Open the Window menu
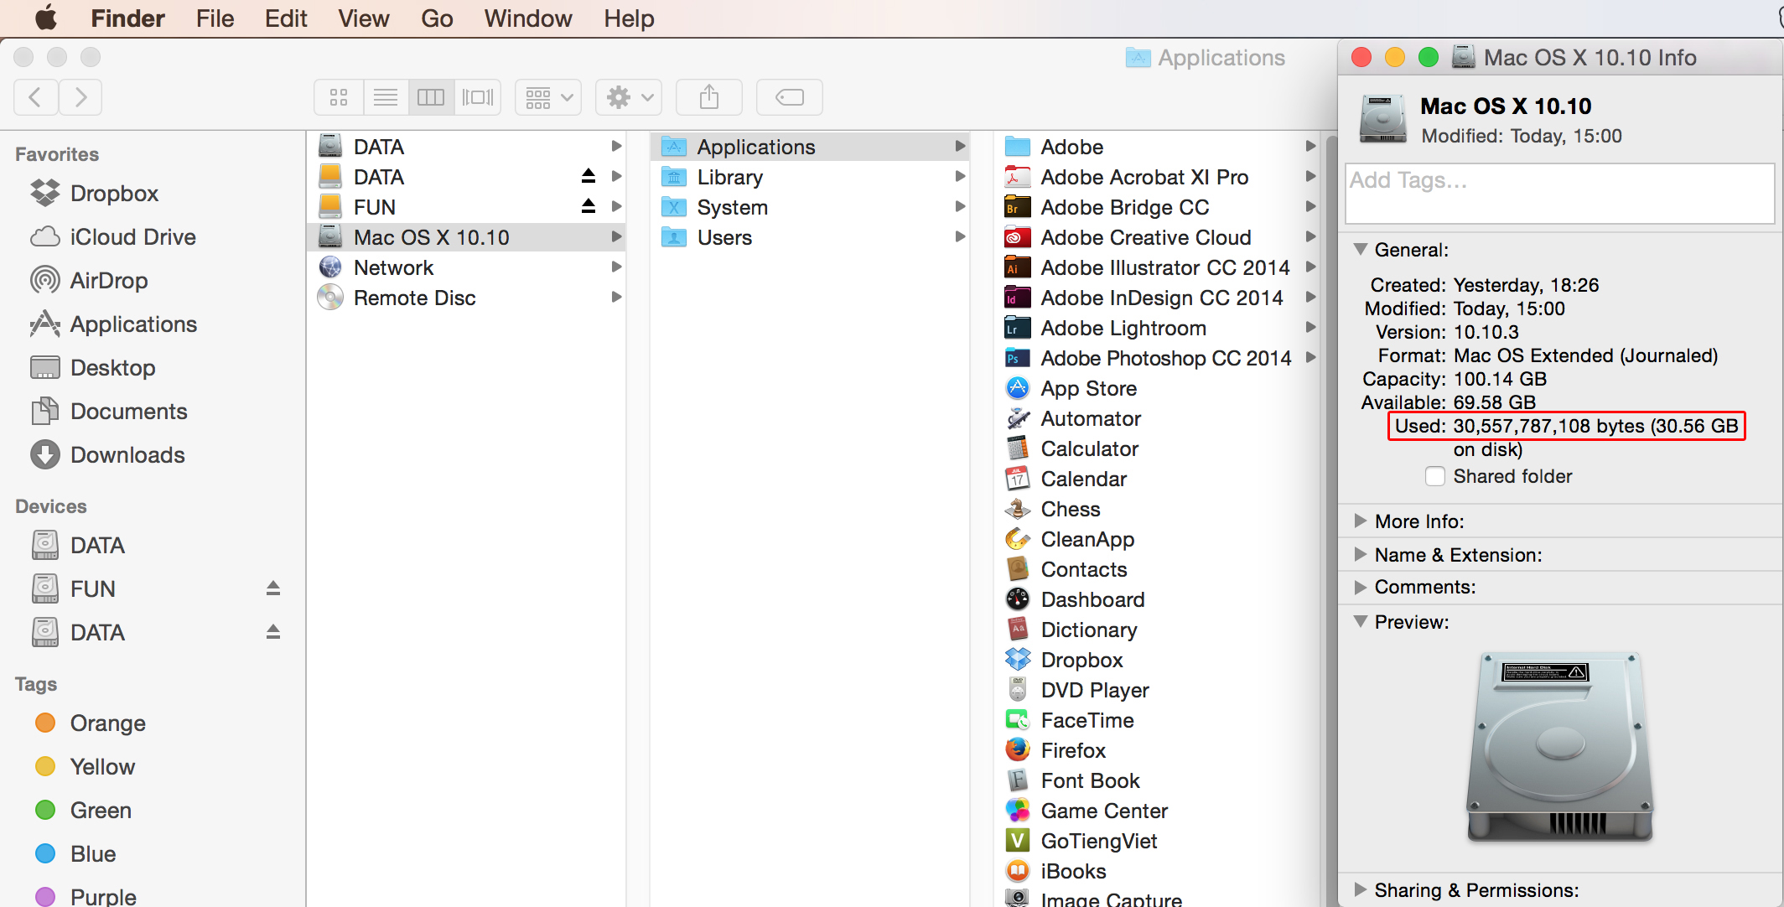This screenshot has width=1784, height=907. tap(528, 18)
